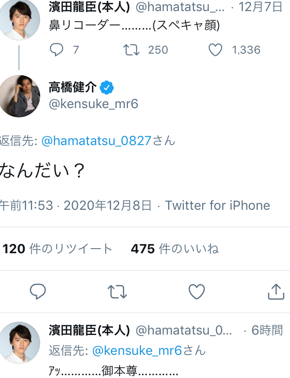This screenshot has height=378, width=290.
Task: Open share options for main tweet
Action: click(275, 291)
